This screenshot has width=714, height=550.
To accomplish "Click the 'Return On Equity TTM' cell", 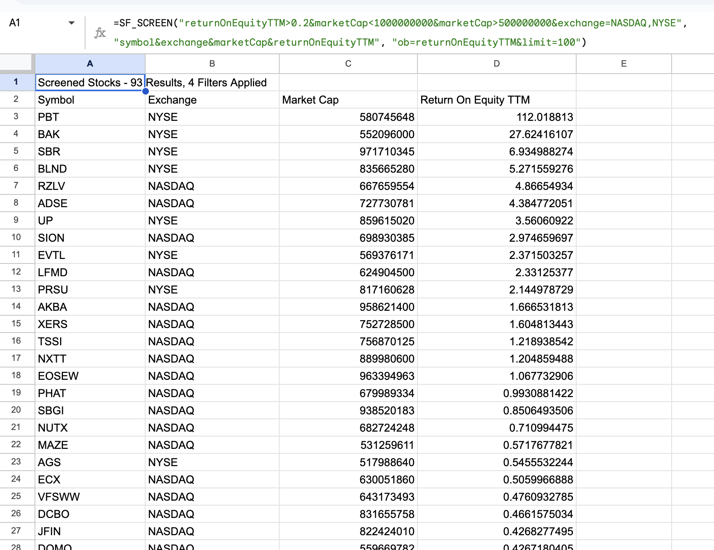I will (x=497, y=100).
